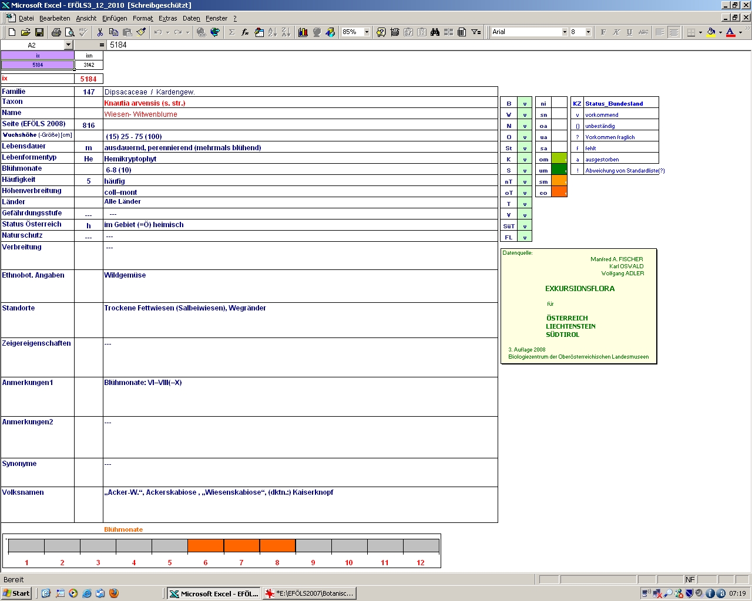
Task: Click the AutoSum sigma icon
Action: coord(231,32)
